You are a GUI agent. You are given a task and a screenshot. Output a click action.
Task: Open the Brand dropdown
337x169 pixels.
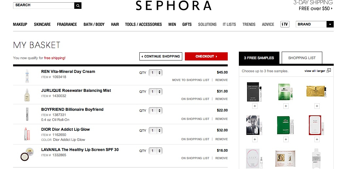click(330, 24)
